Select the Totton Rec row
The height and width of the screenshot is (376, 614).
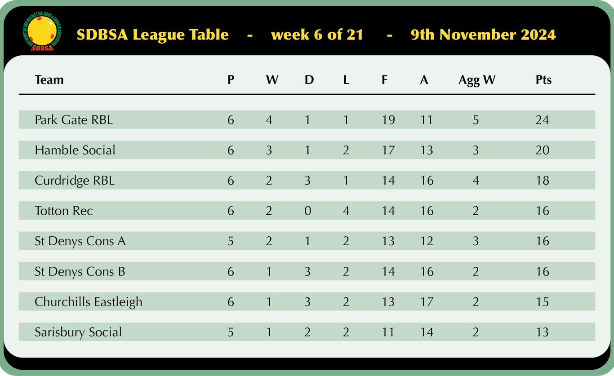pos(307,211)
